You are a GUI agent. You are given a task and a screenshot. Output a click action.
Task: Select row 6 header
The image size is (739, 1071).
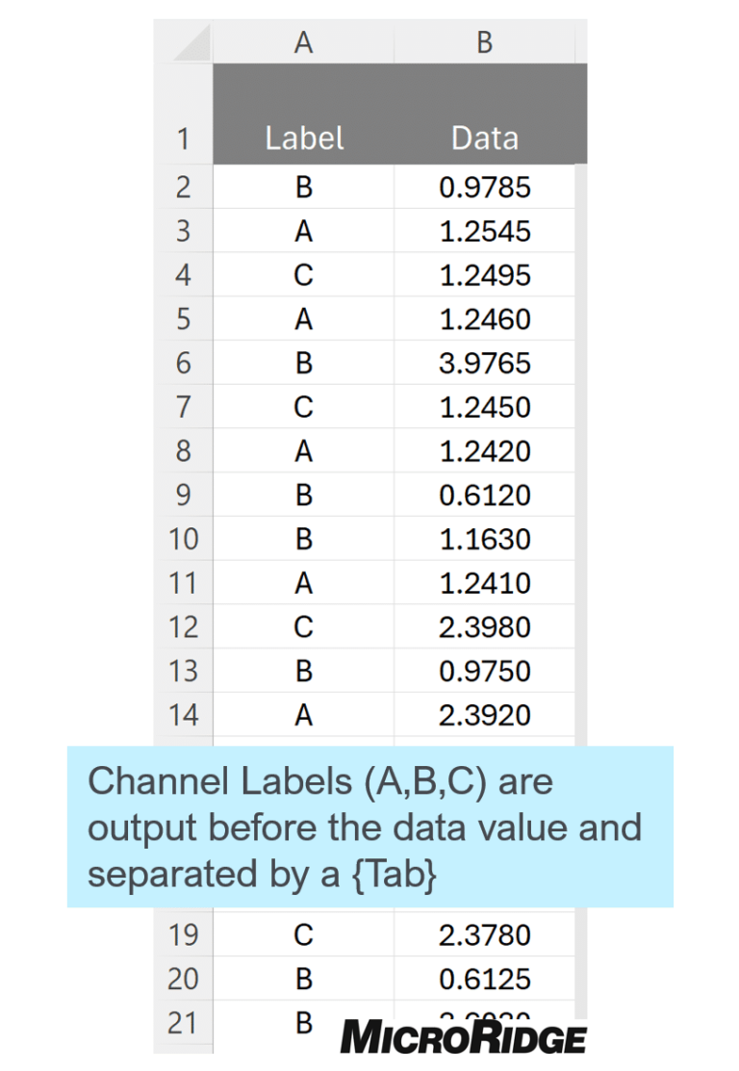tap(183, 363)
